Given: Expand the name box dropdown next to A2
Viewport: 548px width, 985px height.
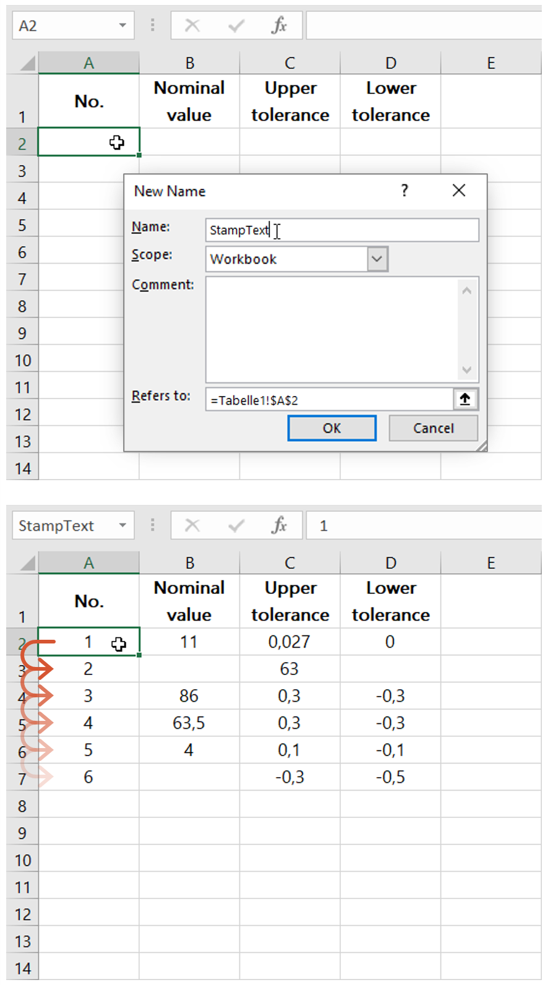Looking at the screenshot, I should coord(122,25).
